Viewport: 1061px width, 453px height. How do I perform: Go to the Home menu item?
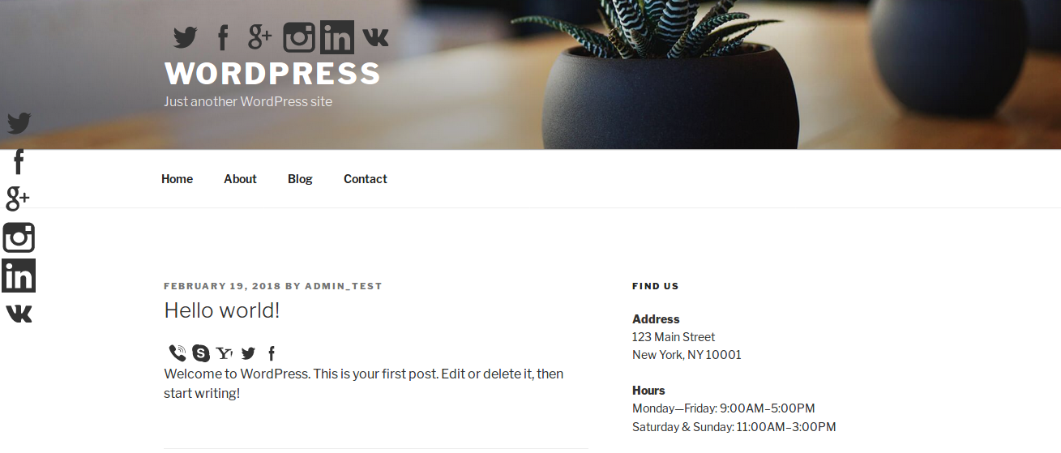[177, 179]
